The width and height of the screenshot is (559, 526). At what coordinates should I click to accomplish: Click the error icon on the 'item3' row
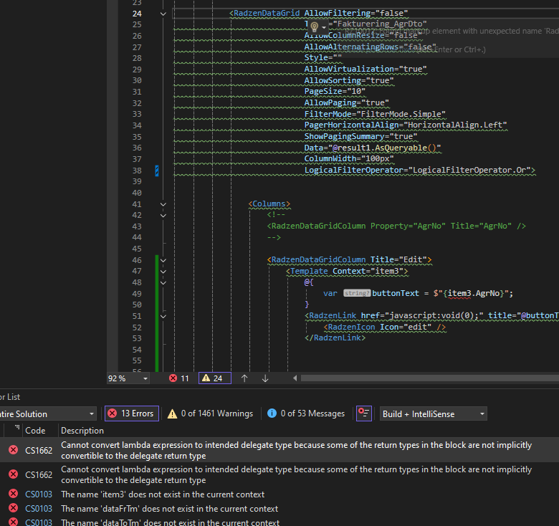13,494
